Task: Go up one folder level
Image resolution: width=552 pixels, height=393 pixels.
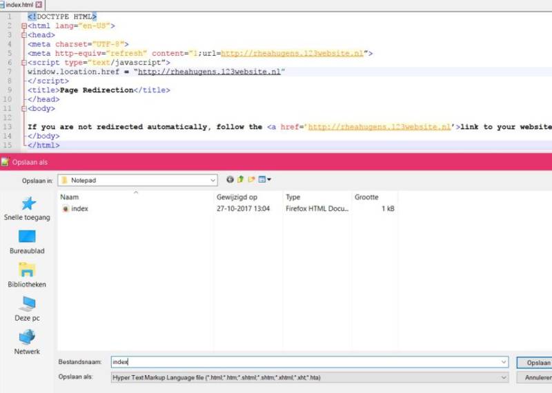Action: (241, 180)
